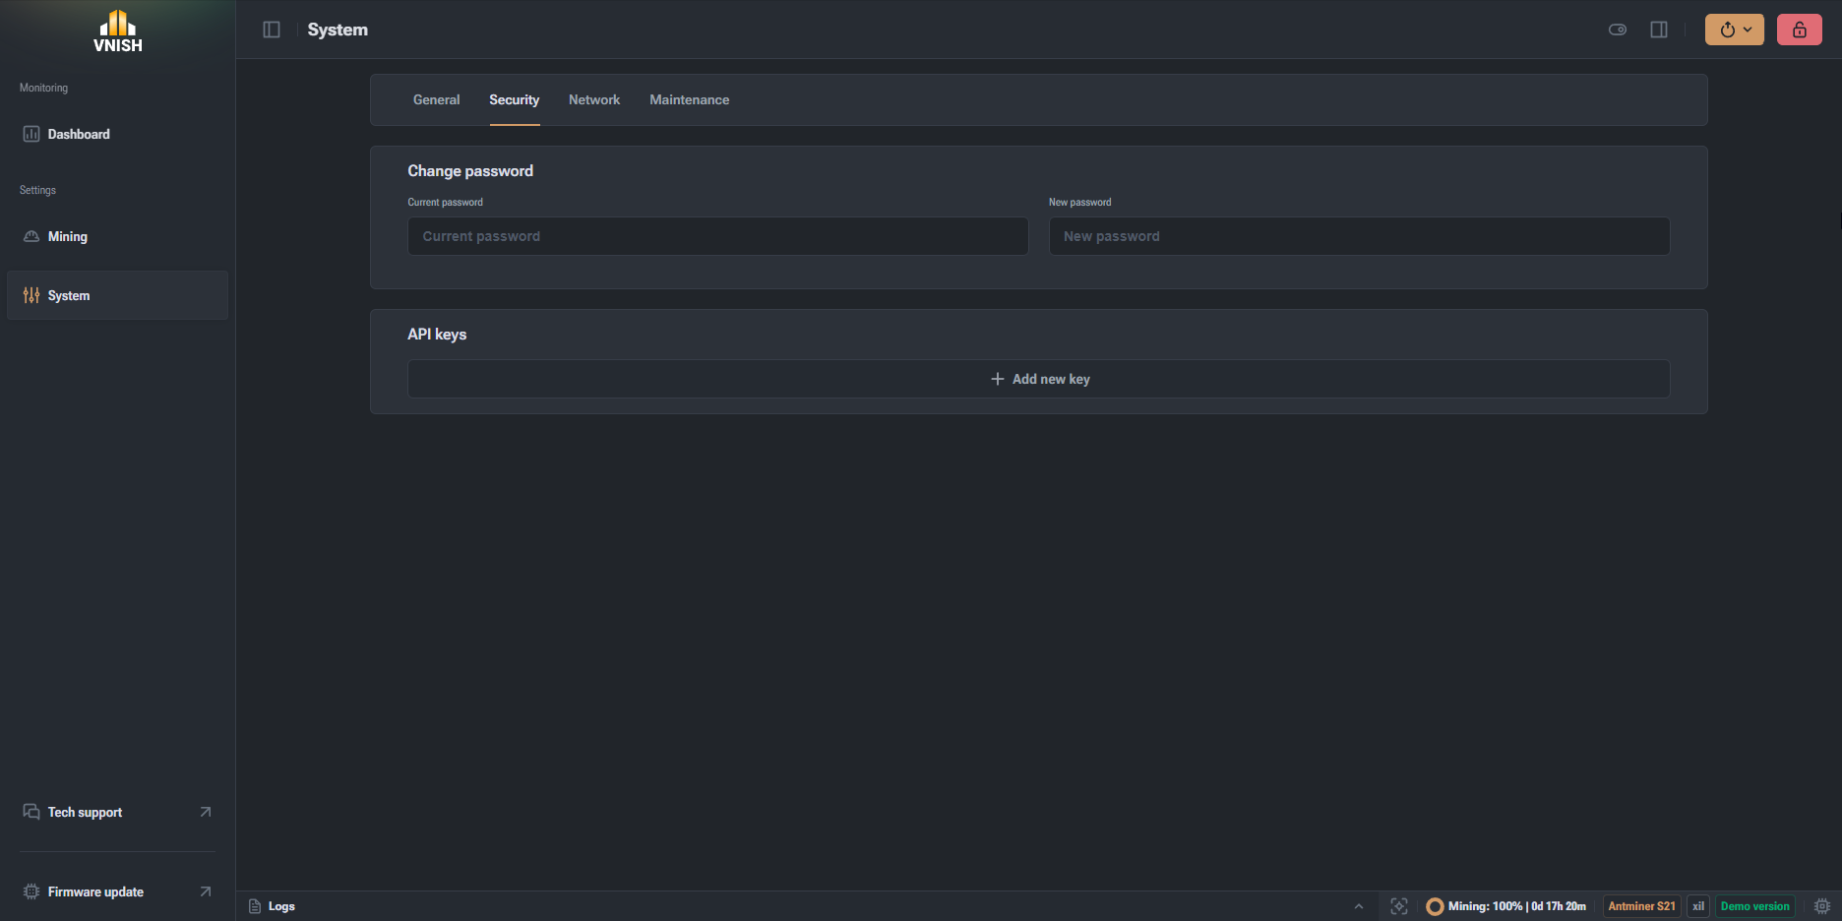
Task: Click the Demo version badge
Action: pyautogui.click(x=1754, y=906)
